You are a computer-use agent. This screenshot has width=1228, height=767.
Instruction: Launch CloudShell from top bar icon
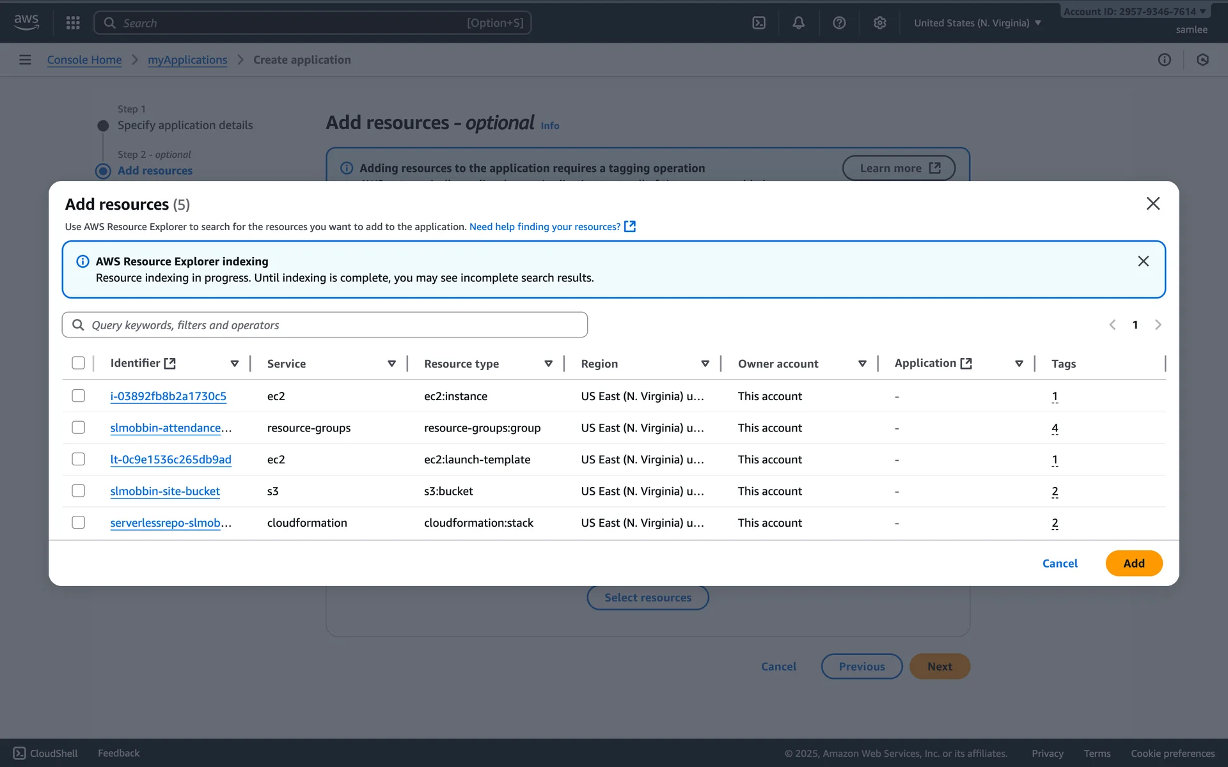tap(759, 23)
